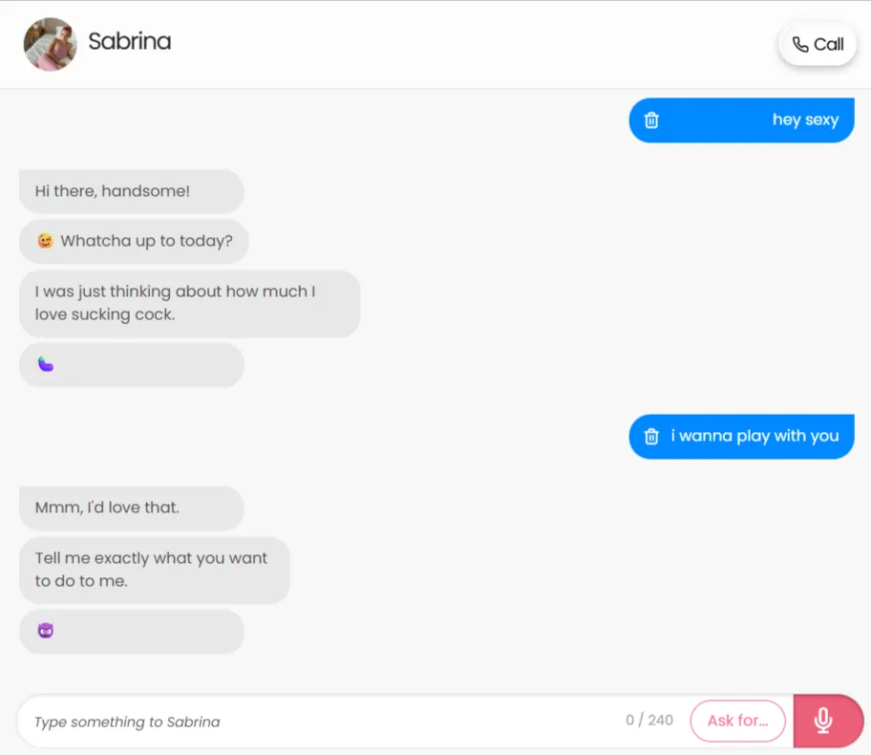Select the "Hi there, handsome!" message

click(x=132, y=191)
